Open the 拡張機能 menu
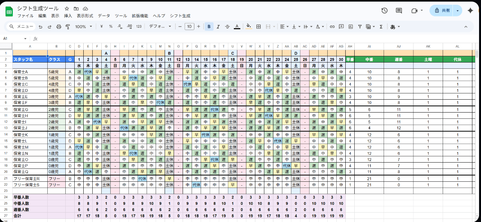The height and width of the screenshot is (222, 481). (x=140, y=16)
